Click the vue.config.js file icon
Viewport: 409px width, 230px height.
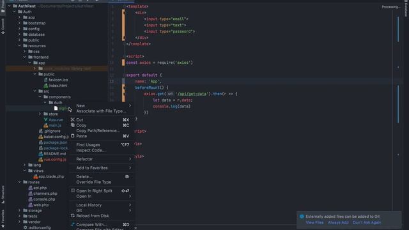pos(40,160)
